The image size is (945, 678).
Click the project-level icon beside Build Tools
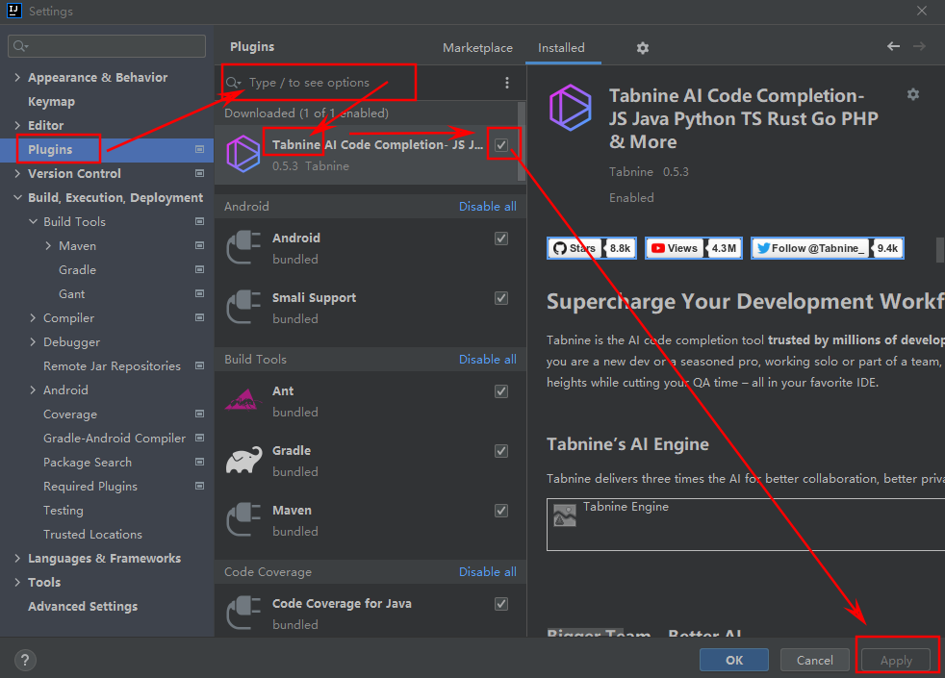click(199, 221)
